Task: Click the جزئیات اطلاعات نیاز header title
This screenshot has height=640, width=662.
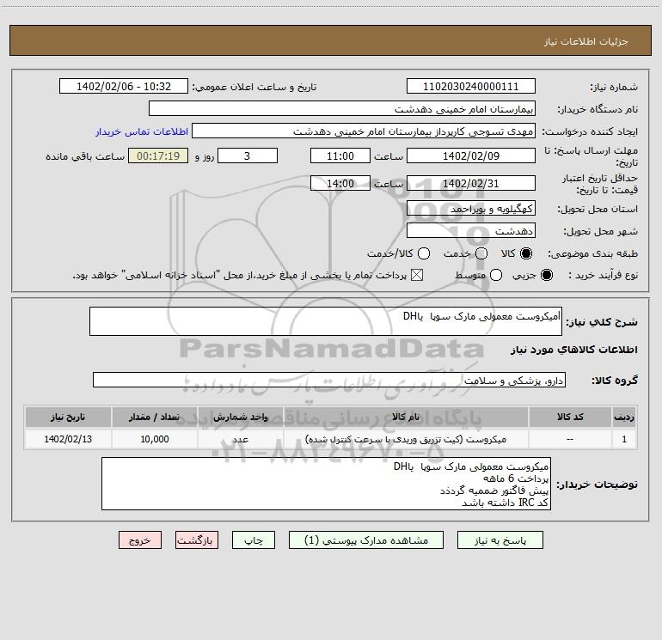Action: coord(586,41)
